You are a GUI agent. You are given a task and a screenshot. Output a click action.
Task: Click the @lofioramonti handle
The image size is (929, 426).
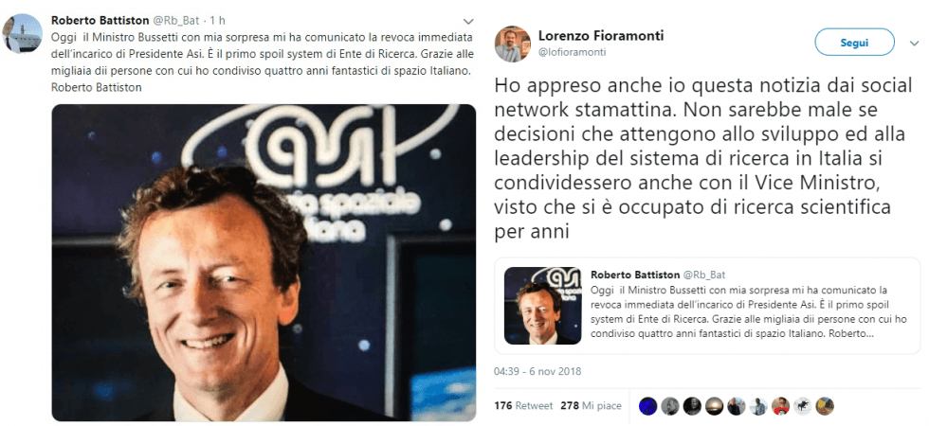click(572, 52)
